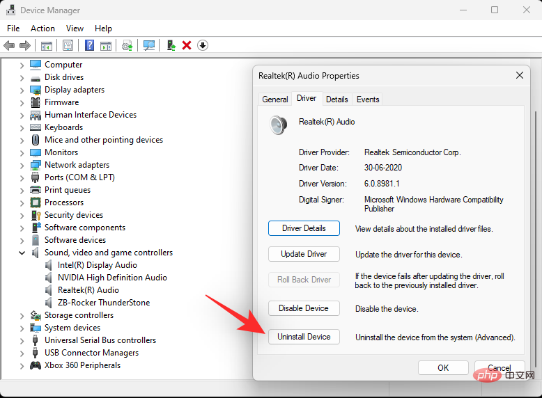Click Update device driver toolbar icon
This screenshot has height=398, width=542.
(127, 45)
